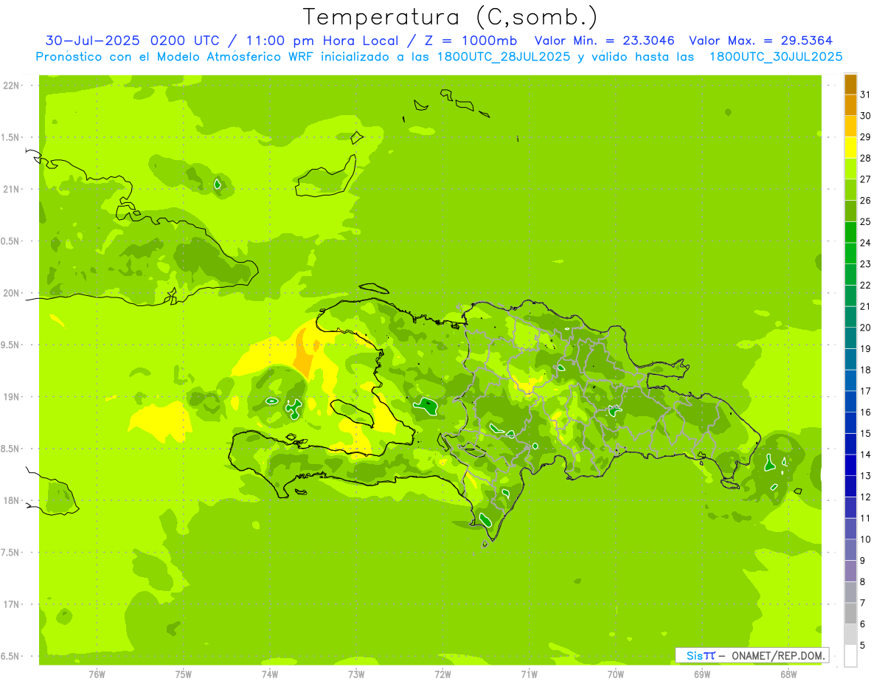
Task: Click the blue legend swatch between 16 and 17
Action: (x=850, y=401)
